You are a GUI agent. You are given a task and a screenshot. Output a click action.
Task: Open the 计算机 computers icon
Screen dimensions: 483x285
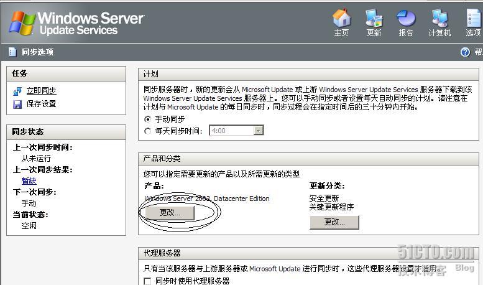click(439, 18)
